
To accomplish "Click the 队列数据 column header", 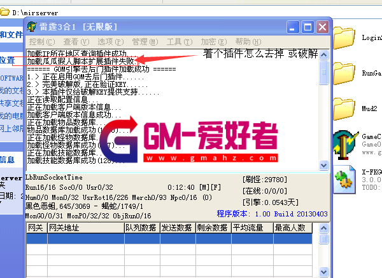I will tap(142, 228).
